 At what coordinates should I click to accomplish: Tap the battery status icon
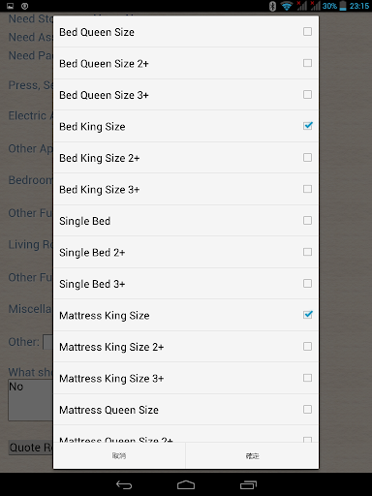point(343,6)
